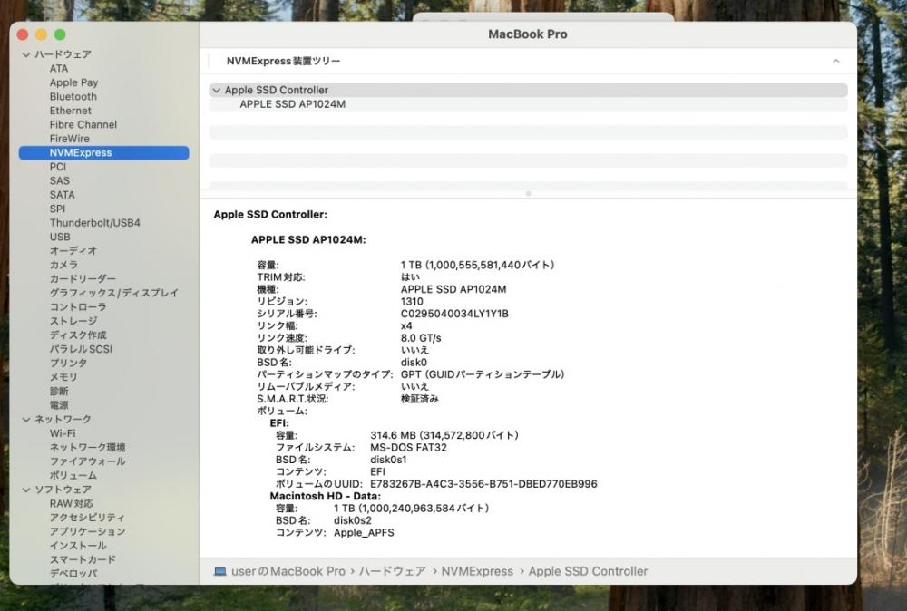Click userのMacBook Pro in the path bar
Viewport: 907px width, 611px height.
[x=288, y=572]
